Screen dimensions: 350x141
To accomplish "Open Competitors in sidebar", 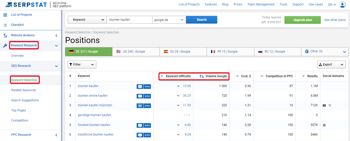I will tap(20, 121).
